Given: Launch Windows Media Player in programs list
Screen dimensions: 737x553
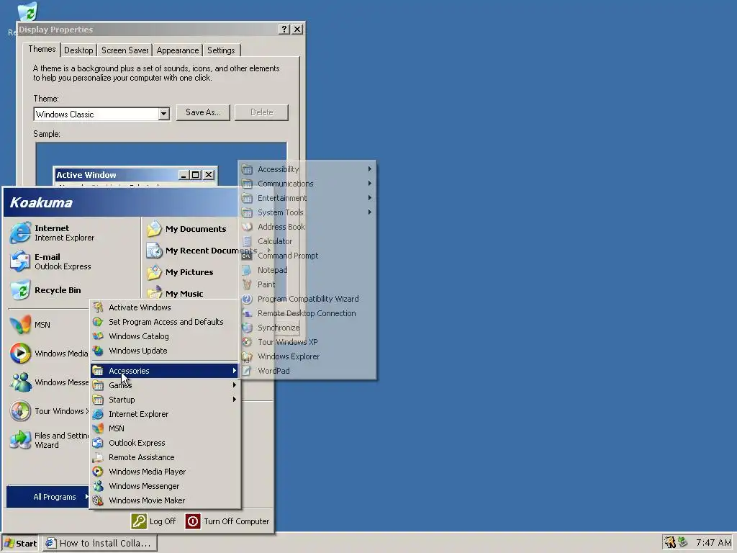Looking at the screenshot, I should point(165,472).
